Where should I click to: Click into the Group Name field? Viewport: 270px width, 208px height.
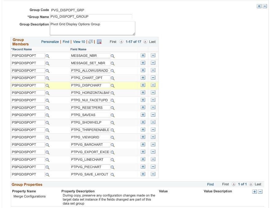tap(91, 17)
